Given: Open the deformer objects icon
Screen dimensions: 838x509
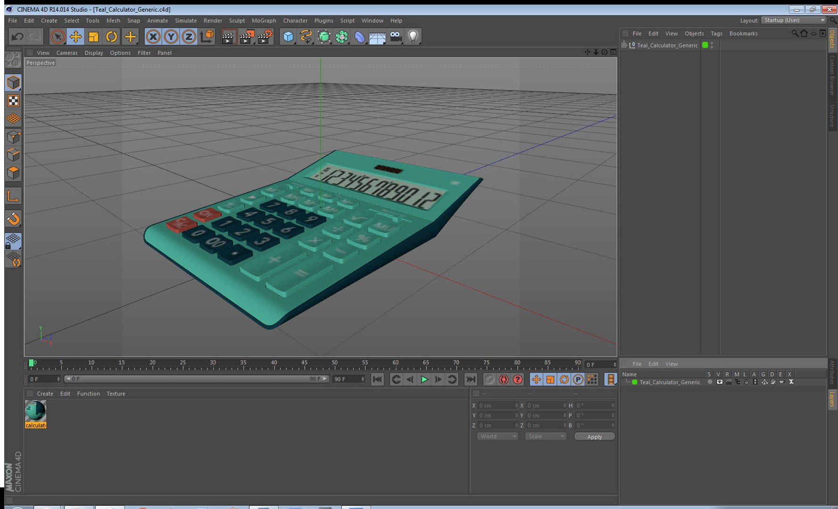Looking at the screenshot, I should [359, 37].
